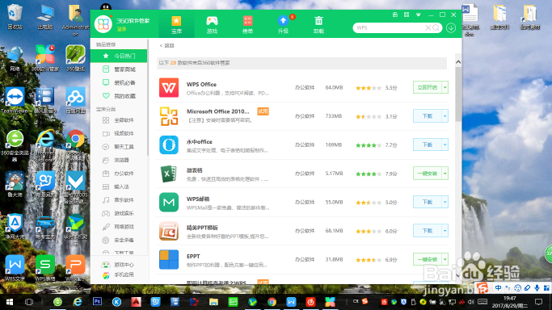Viewport: 552px width, 310px height.
Task: Expand dropdown beside 永中office download
Action: (x=445, y=145)
